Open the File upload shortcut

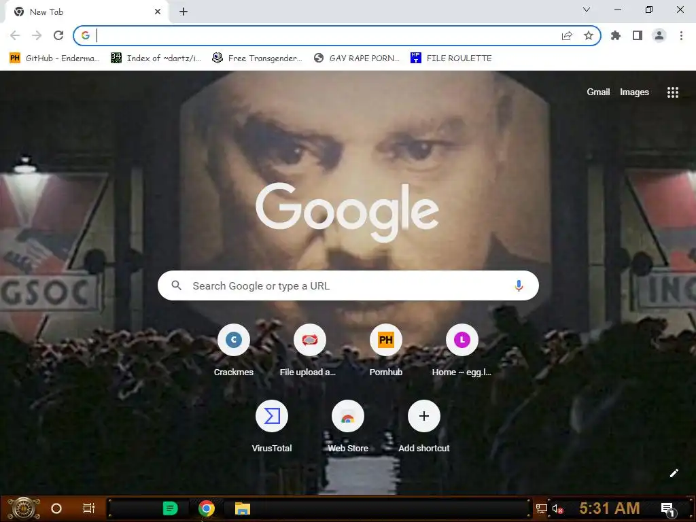(x=309, y=351)
